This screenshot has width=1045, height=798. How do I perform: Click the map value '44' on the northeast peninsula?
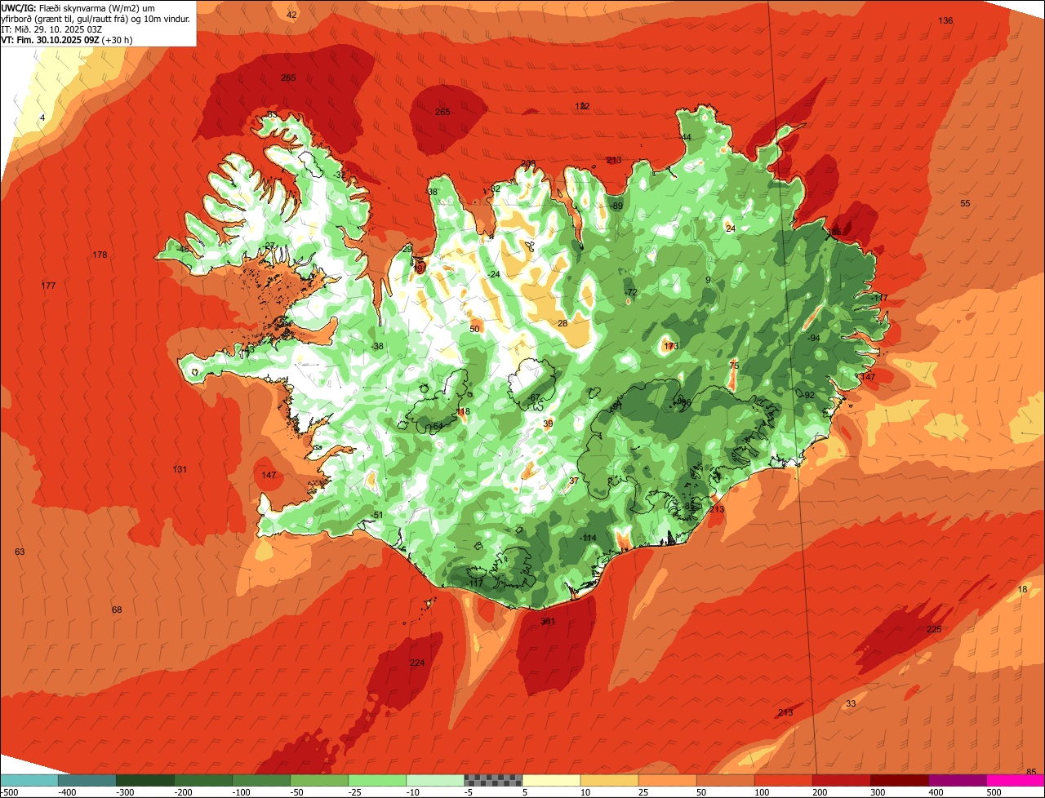686,137
